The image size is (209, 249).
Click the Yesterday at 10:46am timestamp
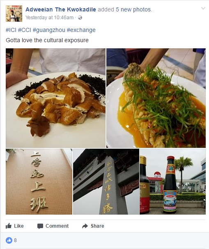pos(50,18)
